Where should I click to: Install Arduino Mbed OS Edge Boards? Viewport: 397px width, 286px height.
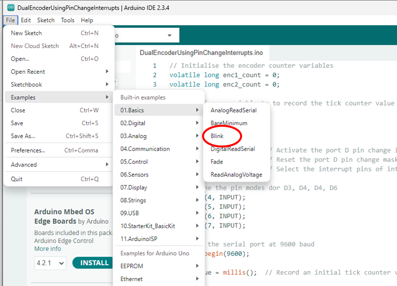[x=94, y=263]
